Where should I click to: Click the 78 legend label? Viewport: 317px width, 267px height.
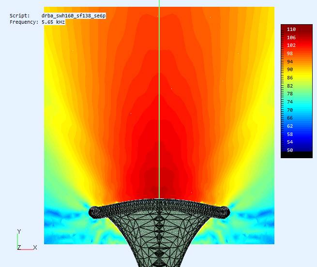pyautogui.click(x=290, y=93)
